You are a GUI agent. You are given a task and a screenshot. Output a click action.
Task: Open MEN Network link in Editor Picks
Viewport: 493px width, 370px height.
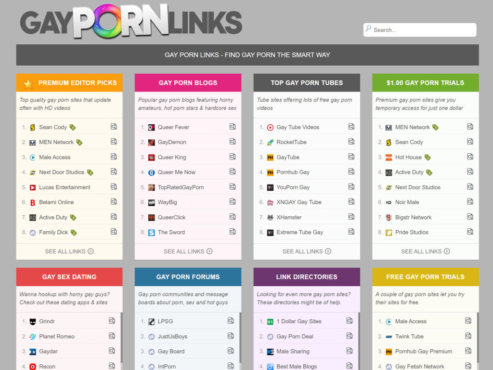click(56, 142)
